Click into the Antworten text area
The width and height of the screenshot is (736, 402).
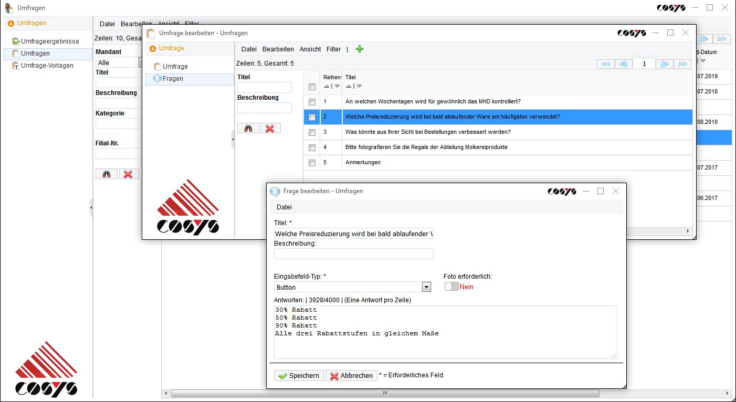click(445, 332)
